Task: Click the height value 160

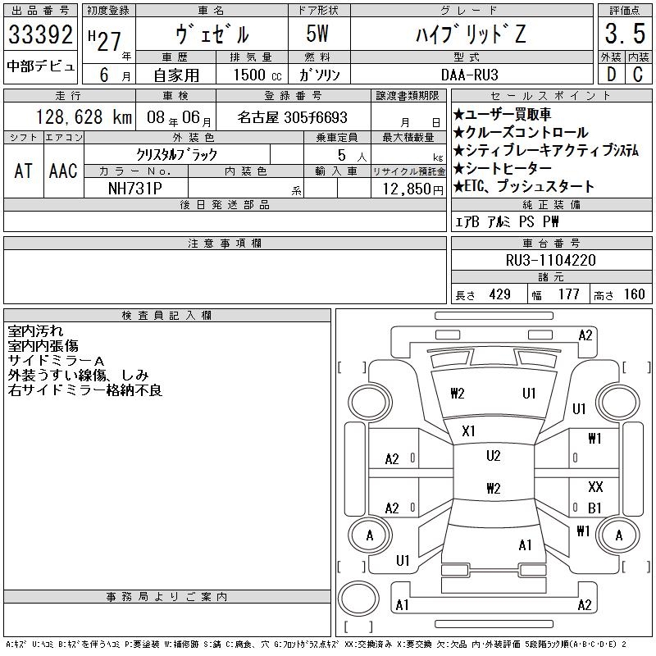Action: point(634,294)
